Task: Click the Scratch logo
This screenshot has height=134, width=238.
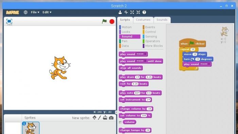Action: 13,13
